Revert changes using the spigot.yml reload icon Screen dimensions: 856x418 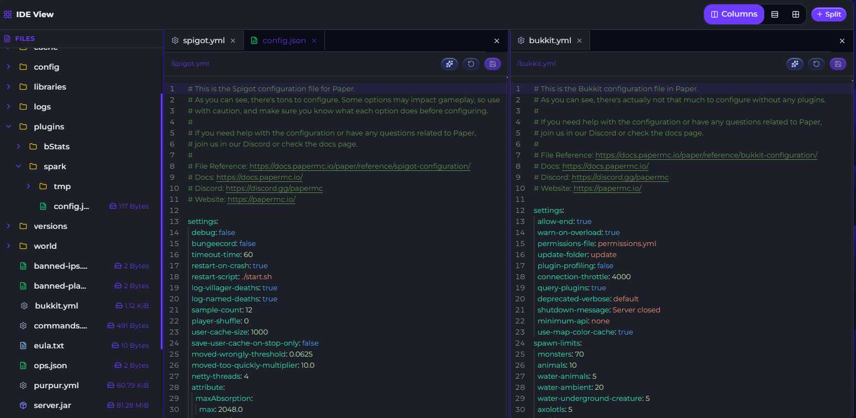coord(471,64)
